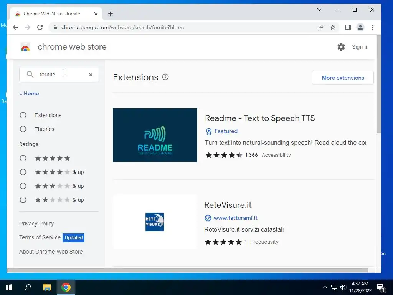Open the Chrome side panel

pyautogui.click(x=348, y=27)
